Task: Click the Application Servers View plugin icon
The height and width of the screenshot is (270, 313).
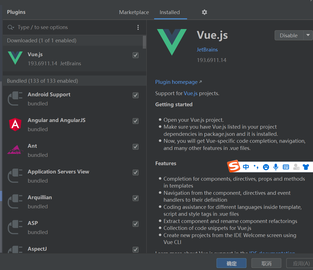Action: [x=15, y=176]
